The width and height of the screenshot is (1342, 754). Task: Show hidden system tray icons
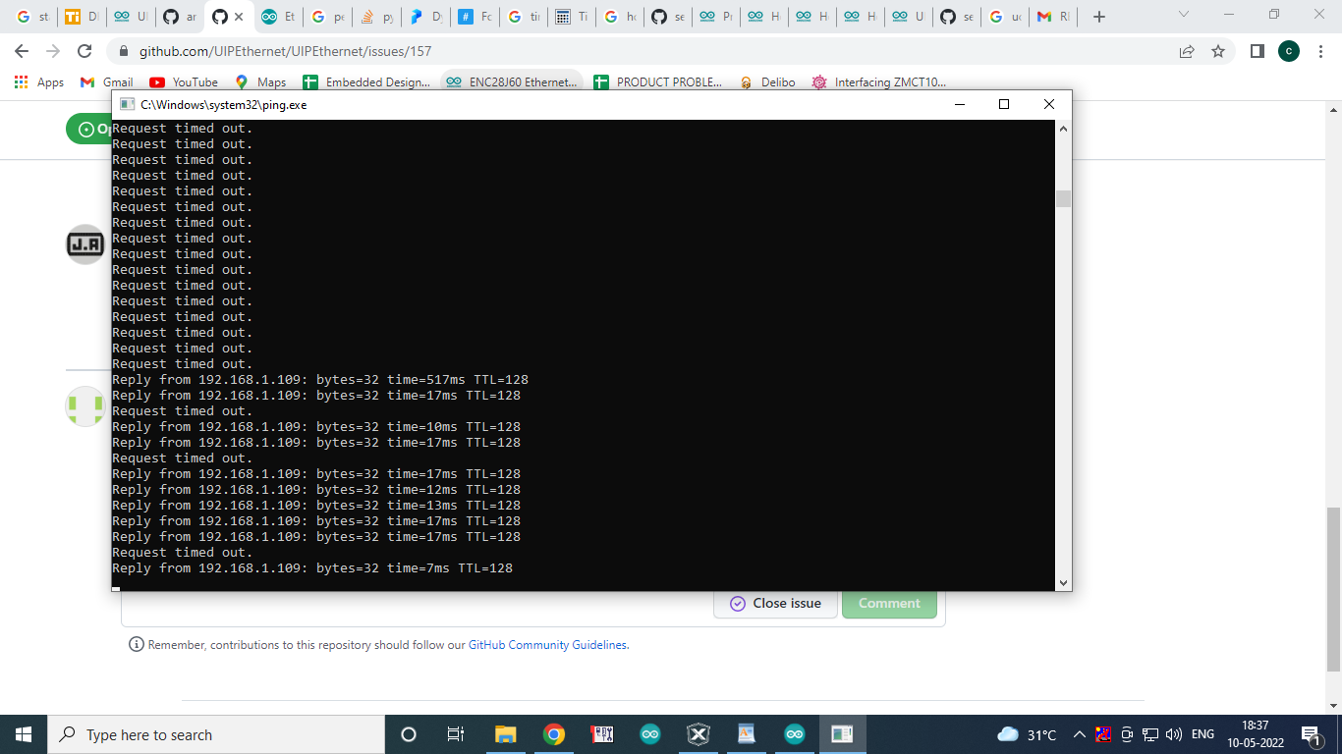click(x=1079, y=734)
